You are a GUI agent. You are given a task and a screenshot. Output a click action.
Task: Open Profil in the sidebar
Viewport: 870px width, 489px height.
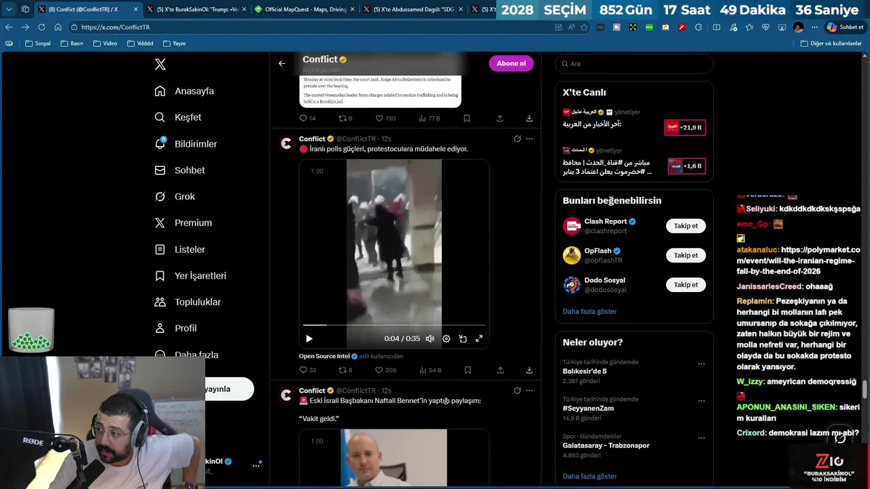(x=175, y=328)
